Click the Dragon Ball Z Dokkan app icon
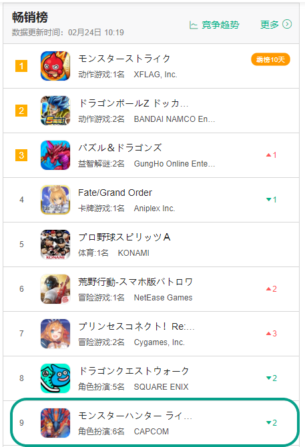The width and height of the screenshot is (305, 447). pos(55,111)
